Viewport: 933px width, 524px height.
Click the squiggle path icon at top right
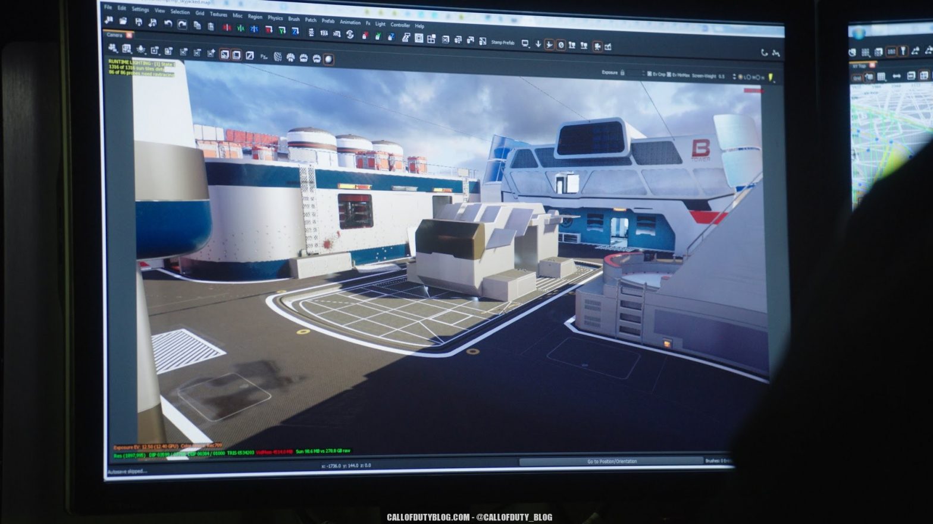[x=776, y=53]
